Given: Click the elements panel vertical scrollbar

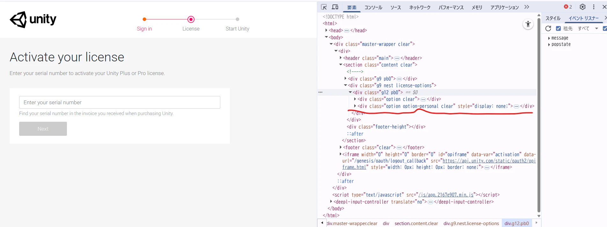Looking at the screenshot, I should point(539,114).
